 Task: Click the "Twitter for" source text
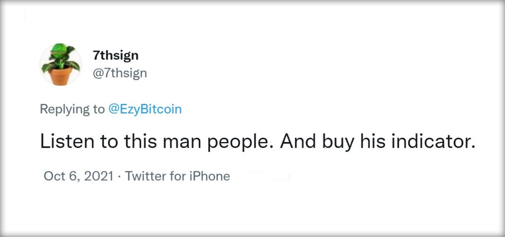(x=156, y=176)
